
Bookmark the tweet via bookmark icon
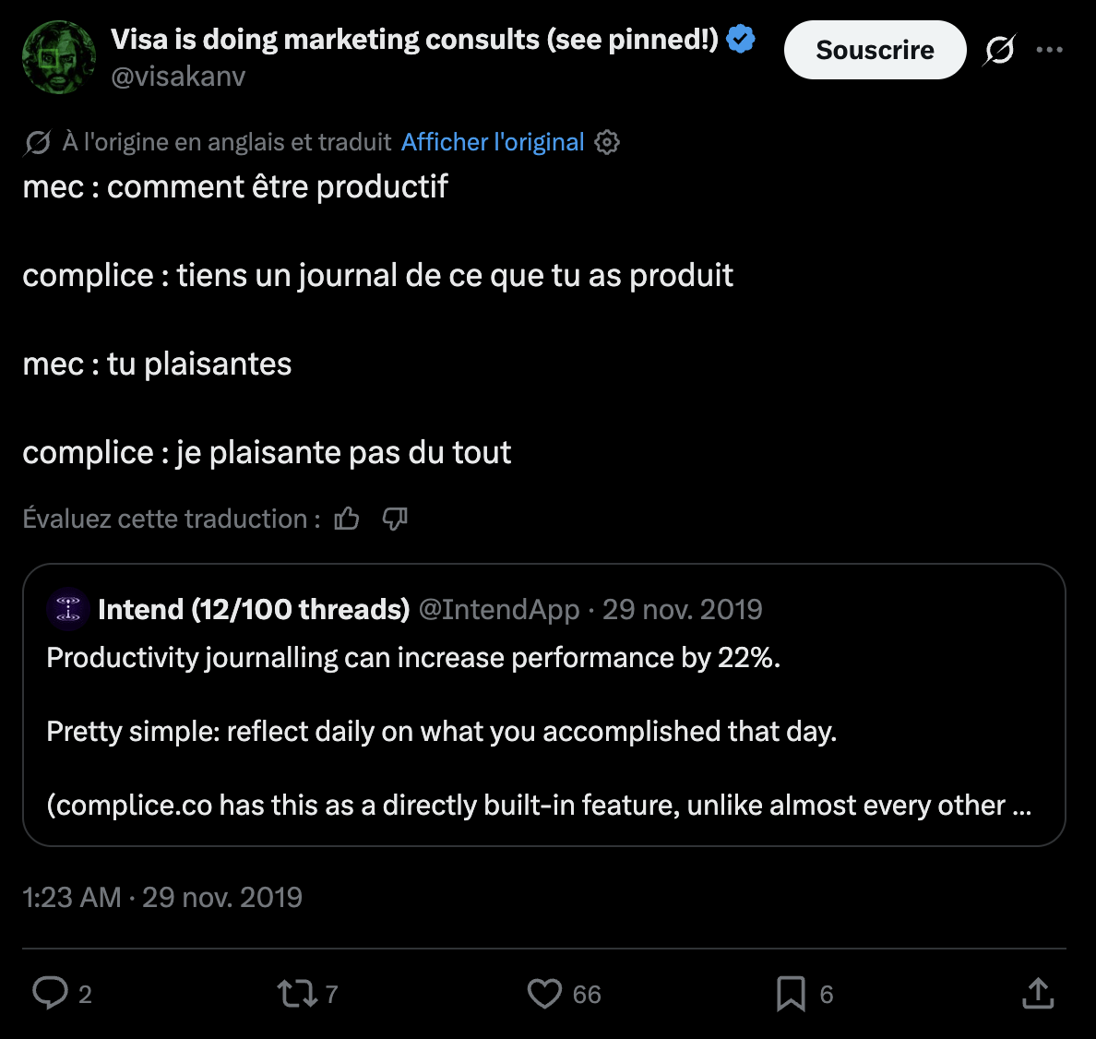790,994
